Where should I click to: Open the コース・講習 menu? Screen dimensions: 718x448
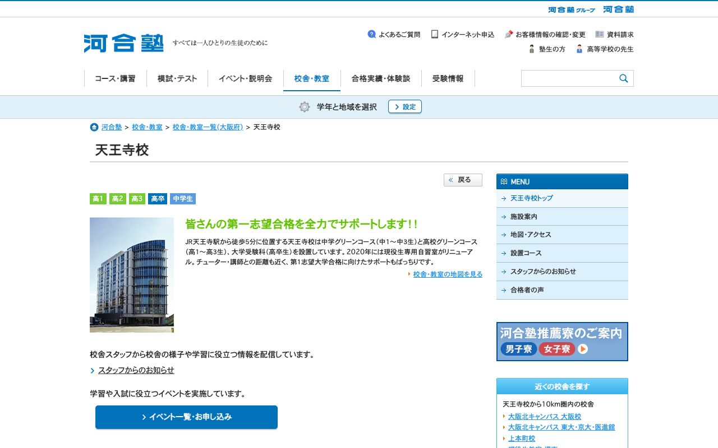tap(115, 78)
